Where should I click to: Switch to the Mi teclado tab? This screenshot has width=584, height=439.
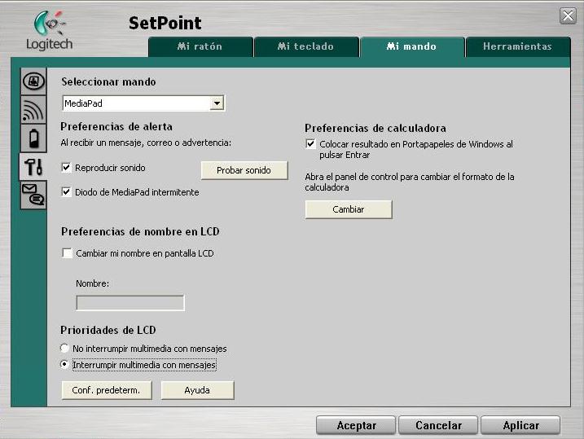point(305,46)
